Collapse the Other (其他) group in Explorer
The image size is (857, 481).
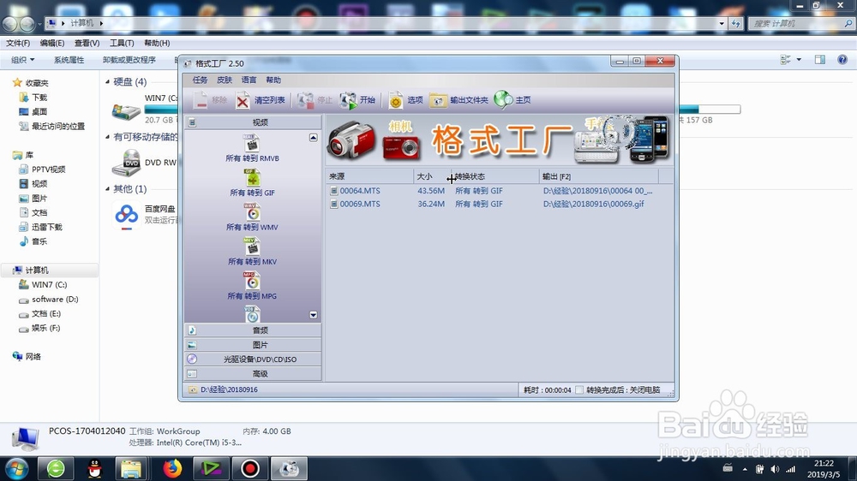point(108,189)
